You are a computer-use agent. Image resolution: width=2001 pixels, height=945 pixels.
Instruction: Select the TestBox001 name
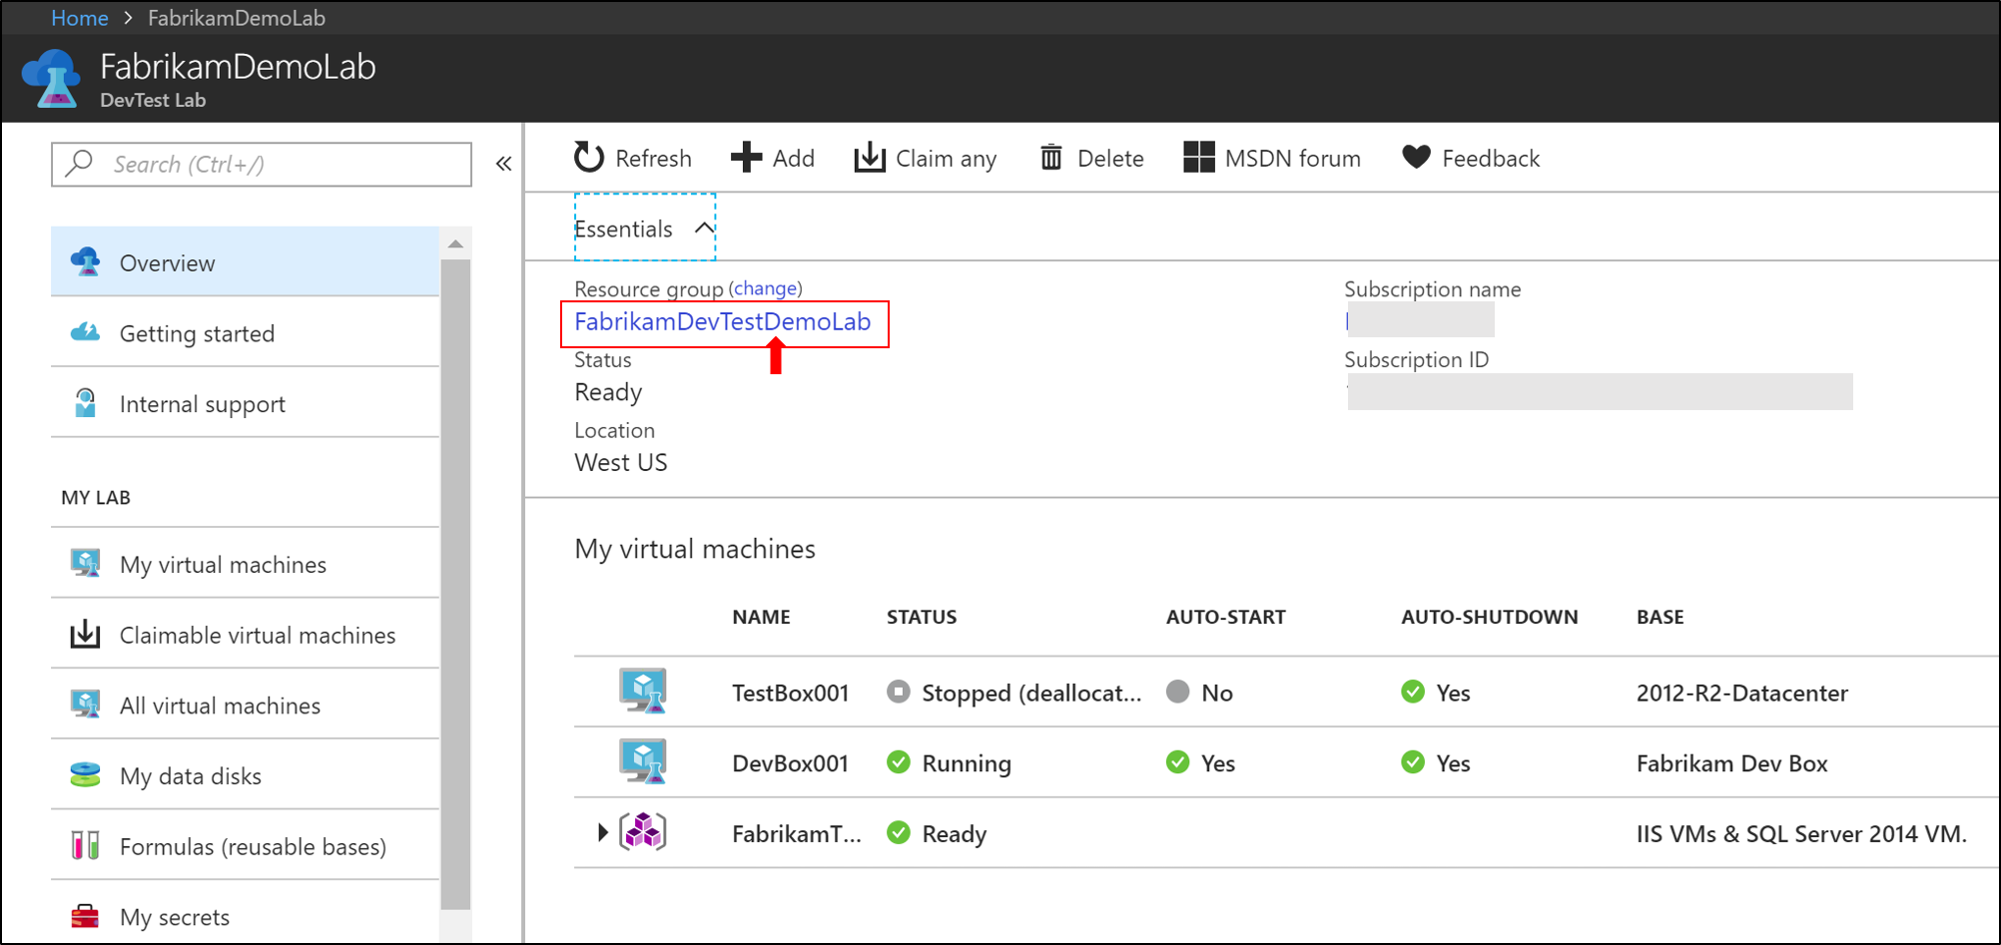coord(790,692)
